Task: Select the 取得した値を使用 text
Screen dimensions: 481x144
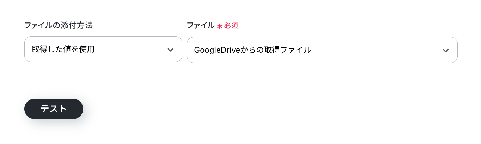Action: click(x=63, y=50)
